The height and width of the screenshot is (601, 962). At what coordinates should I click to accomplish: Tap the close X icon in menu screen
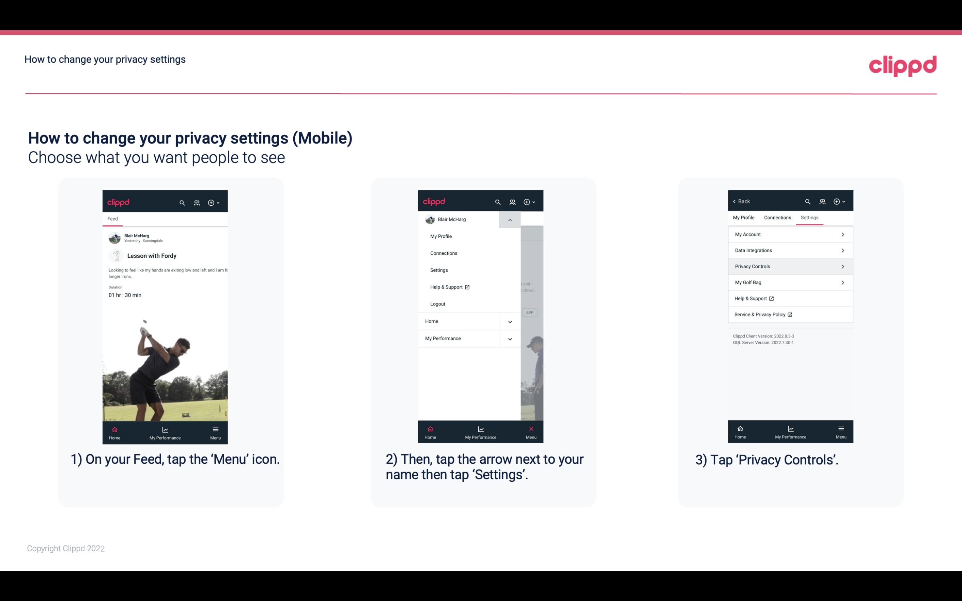(x=530, y=429)
